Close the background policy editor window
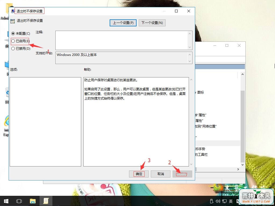 coord(239,46)
